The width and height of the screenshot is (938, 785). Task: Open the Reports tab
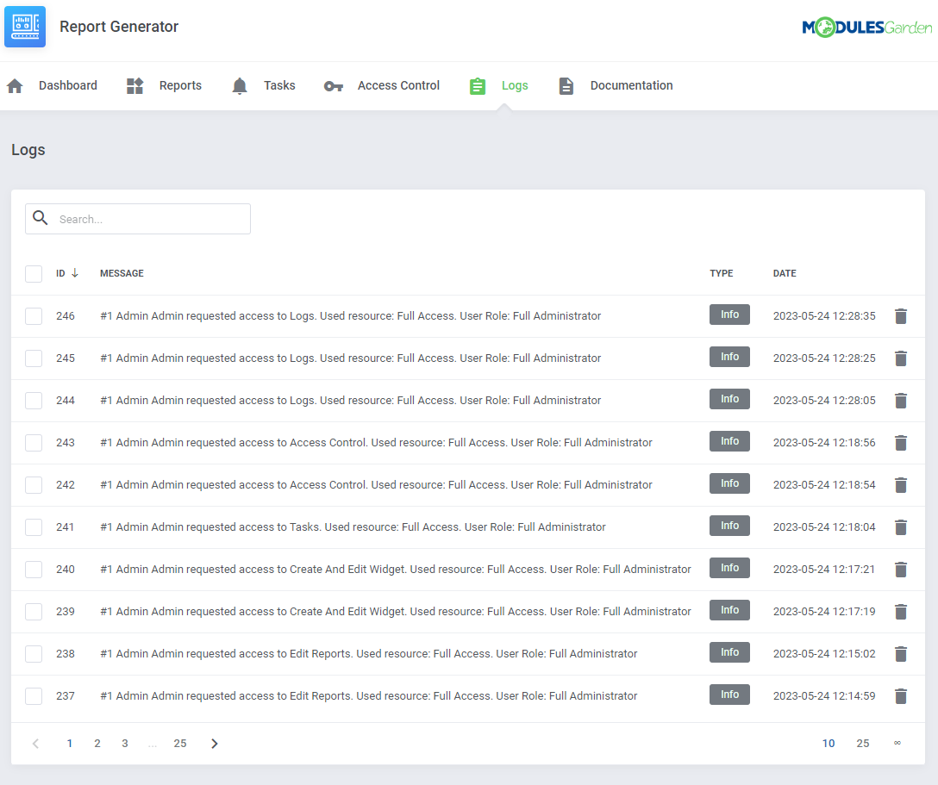180,85
